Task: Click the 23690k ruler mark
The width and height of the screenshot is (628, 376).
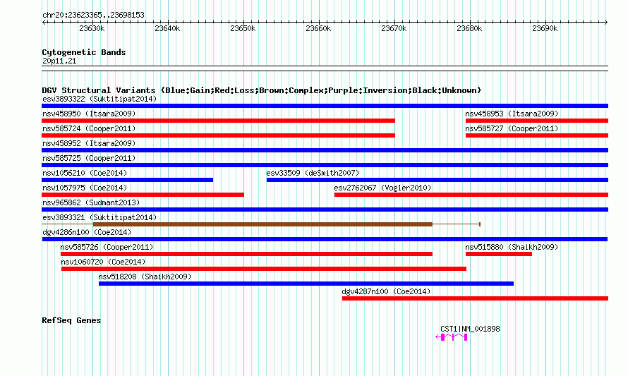Action: click(545, 28)
